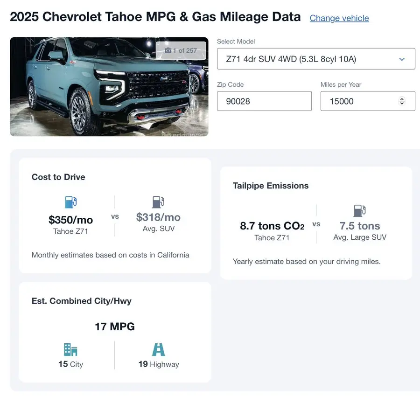
Task: Click the City building icon
Action: coord(70,350)
